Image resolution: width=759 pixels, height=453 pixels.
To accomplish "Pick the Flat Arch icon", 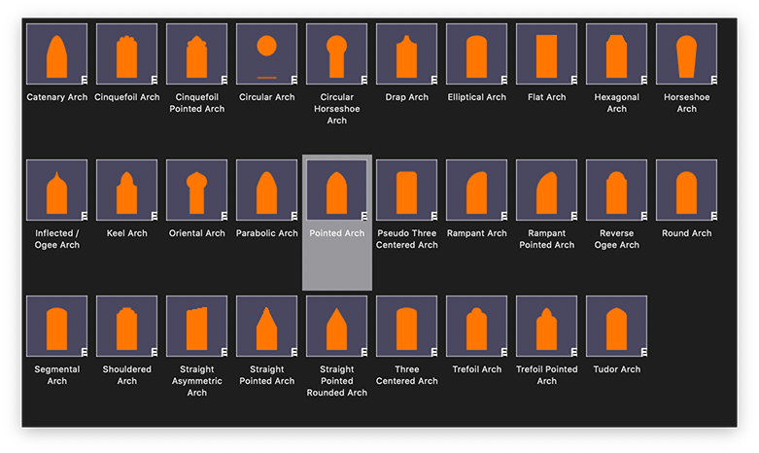I will (546, 54).
